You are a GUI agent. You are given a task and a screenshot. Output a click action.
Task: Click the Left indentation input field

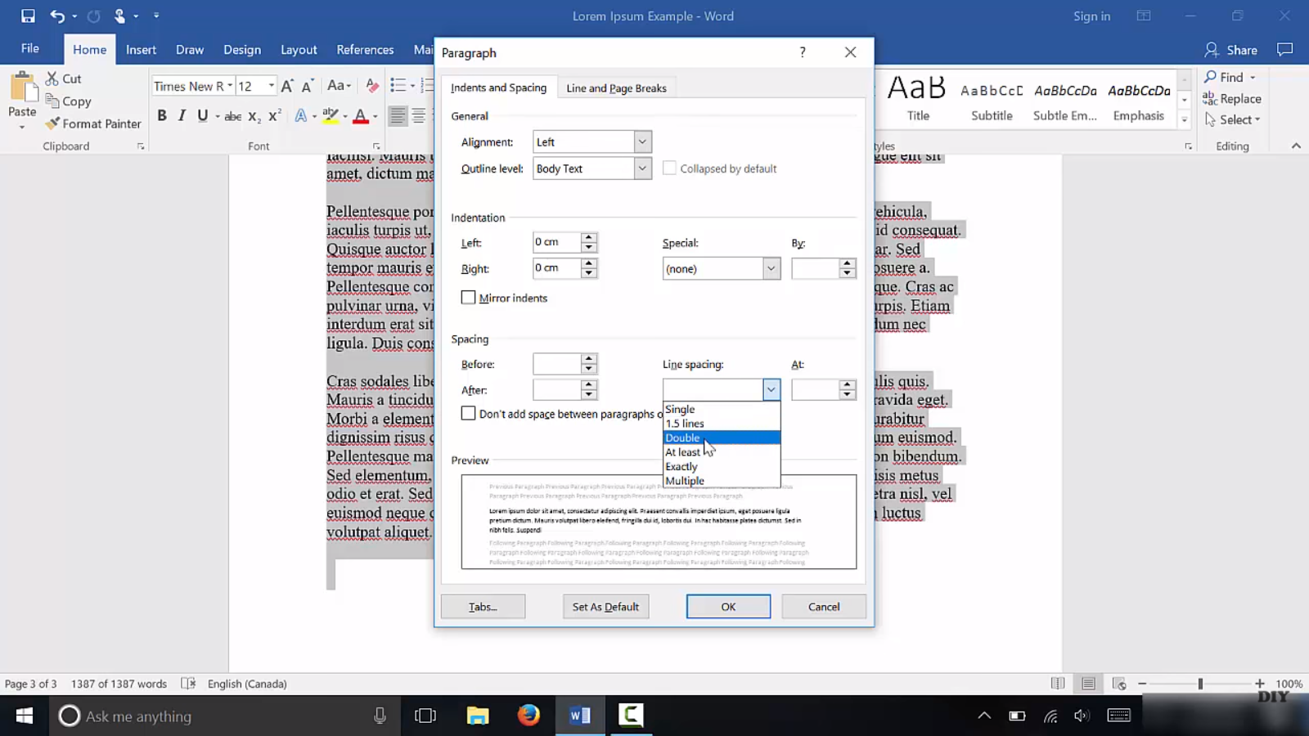click(556, 242)
